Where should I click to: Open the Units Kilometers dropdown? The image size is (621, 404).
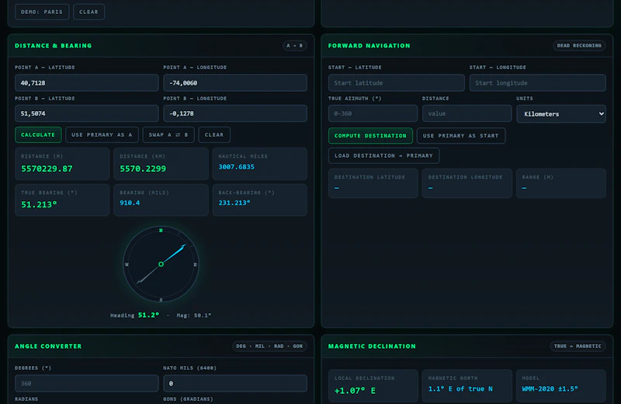561,113
